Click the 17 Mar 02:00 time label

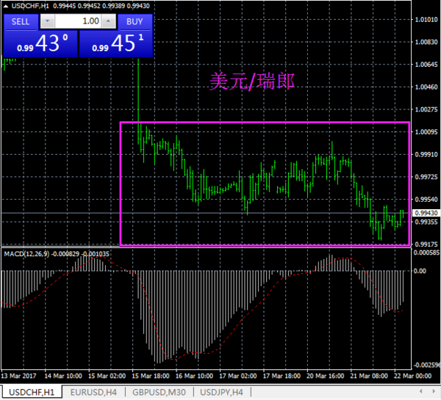pyautogui.click(x=238, y=376)
